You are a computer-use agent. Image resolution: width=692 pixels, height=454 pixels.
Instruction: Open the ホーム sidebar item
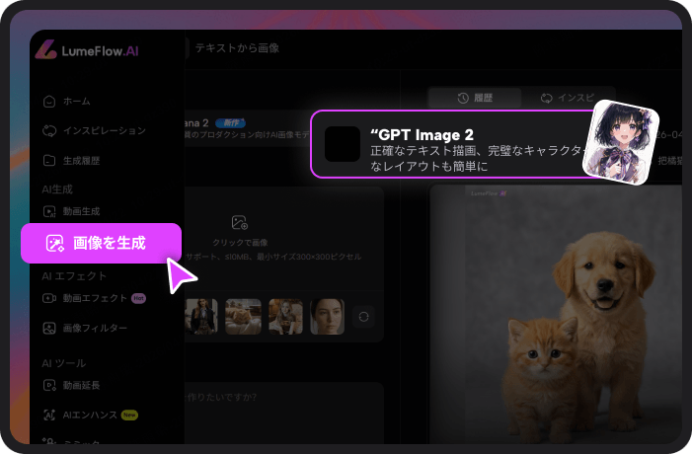(x=67, y=101)
